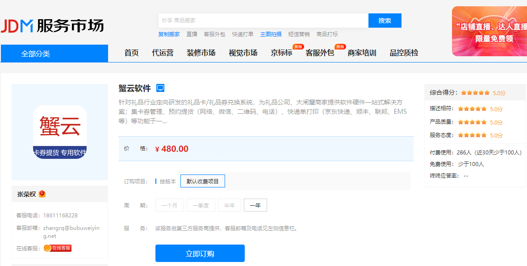This screenshot has width=527, height=266.
Task: Click the 按版本 label
Action: coord(168,181)
